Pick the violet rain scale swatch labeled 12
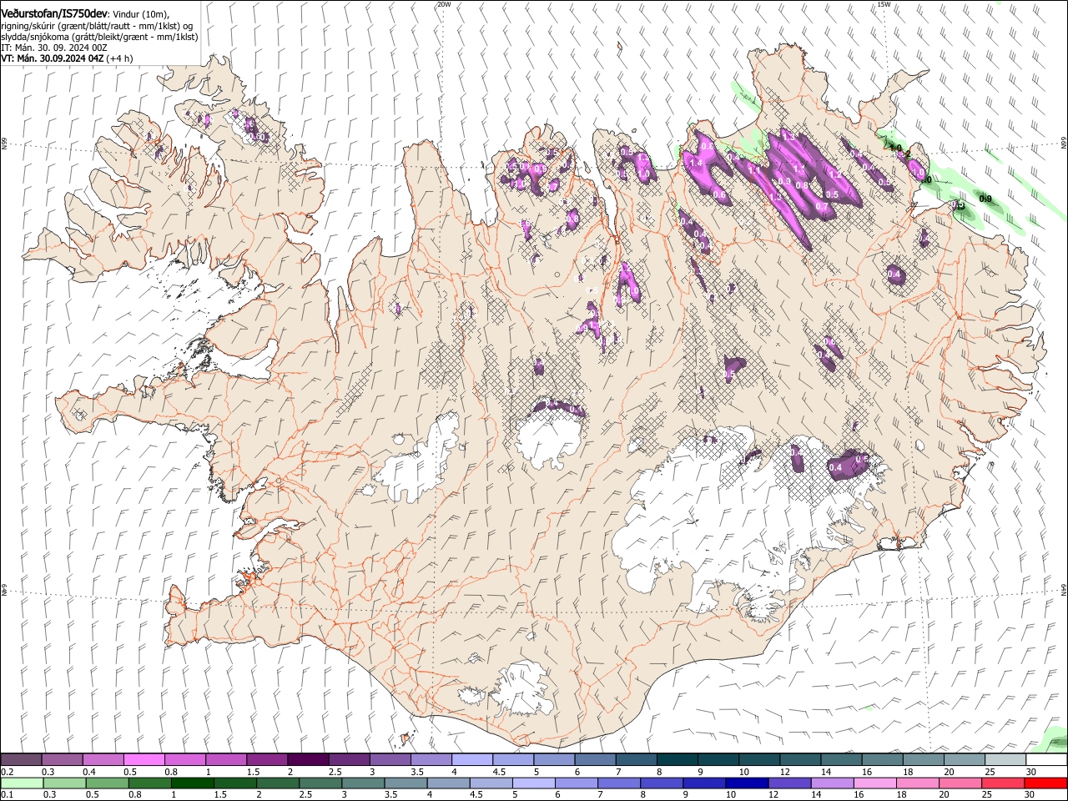This screenshot has height=801, width=1068. click(x=789, y=783)
